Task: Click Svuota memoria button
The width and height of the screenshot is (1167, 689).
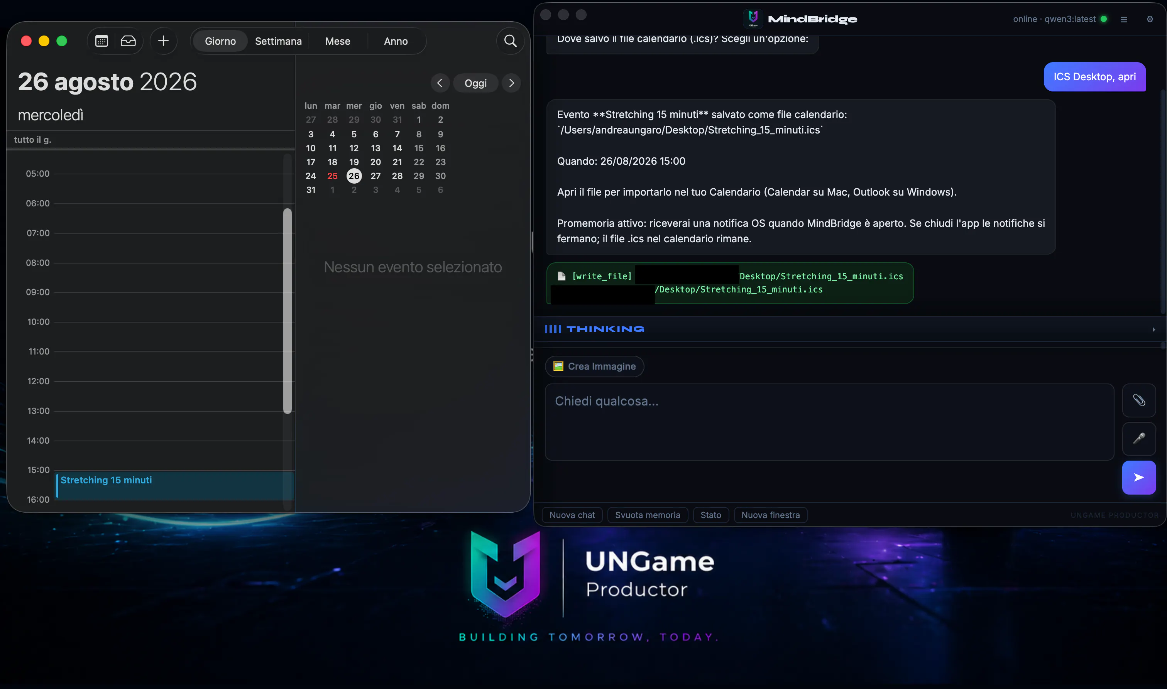Action: point(647,515)
